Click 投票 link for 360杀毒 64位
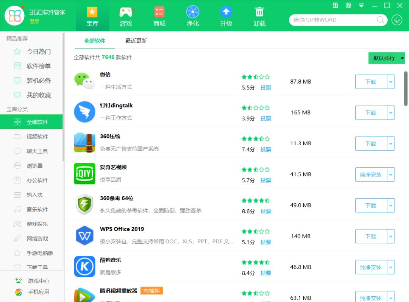Viewport: 409px width, 302px height. tap(265, 211)
